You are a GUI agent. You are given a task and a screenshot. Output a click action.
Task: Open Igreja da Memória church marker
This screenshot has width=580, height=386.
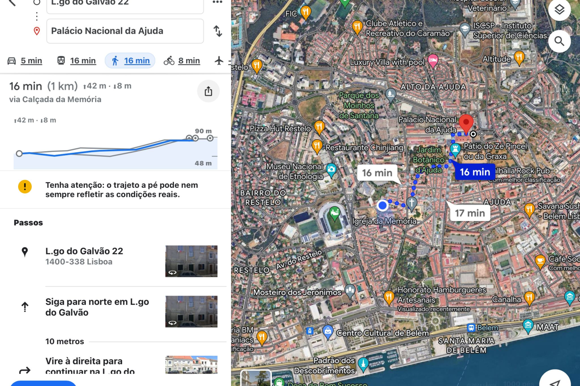[412, 203]
